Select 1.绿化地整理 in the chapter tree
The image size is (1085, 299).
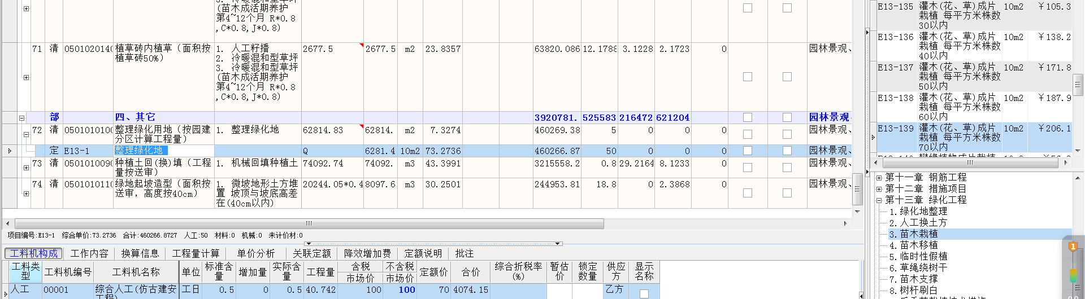pyautogui.click(x=918, y=212)
